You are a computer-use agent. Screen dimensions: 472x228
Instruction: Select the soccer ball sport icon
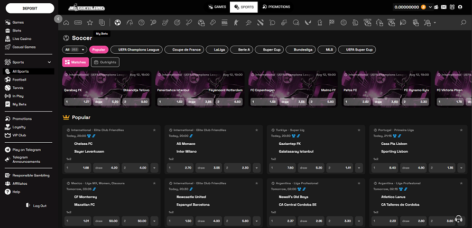click(118, 23)
